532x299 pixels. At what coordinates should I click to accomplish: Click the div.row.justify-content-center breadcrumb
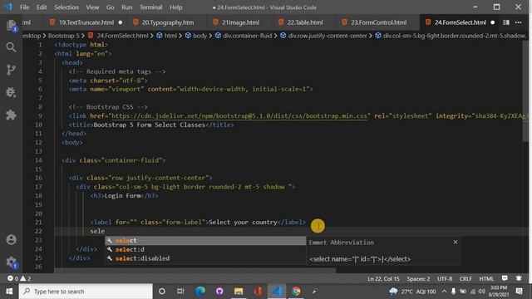(328, 36)
